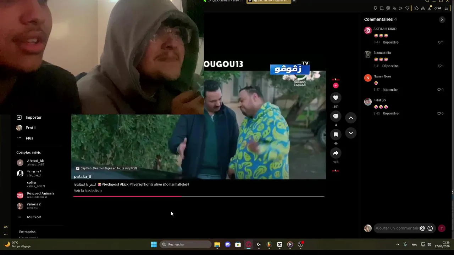Open the emoji picker in comment box

(430, 228)
